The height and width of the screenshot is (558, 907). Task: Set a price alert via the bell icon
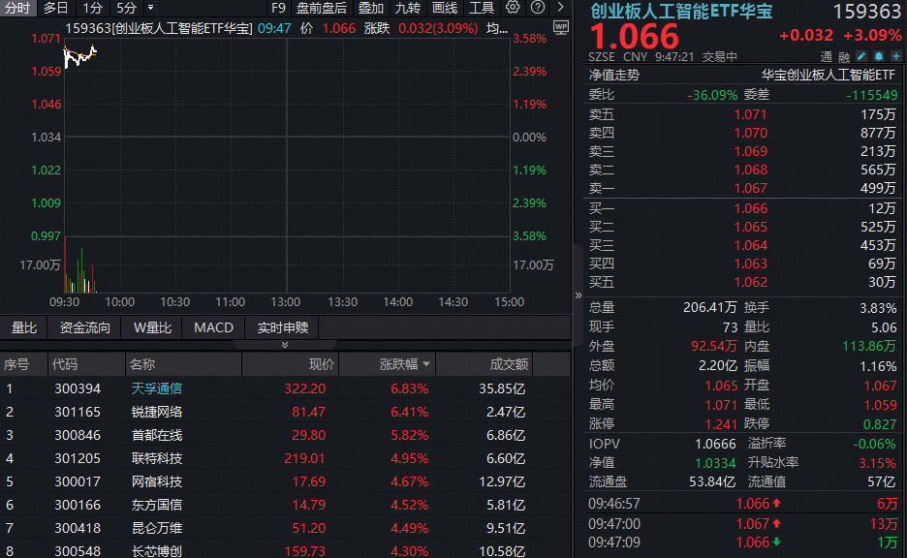pos(878,56)
